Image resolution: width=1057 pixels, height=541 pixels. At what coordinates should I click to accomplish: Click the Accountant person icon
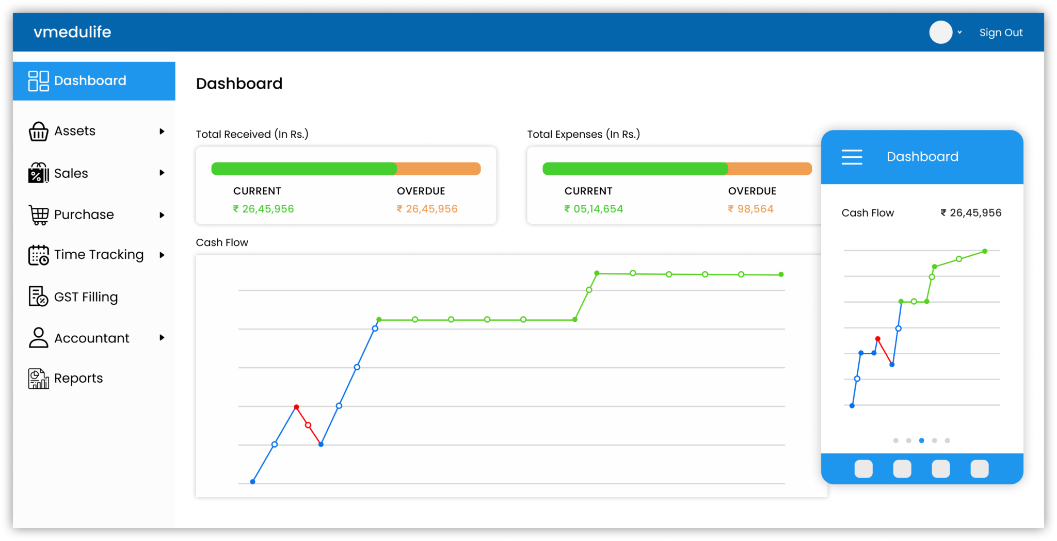(x=38, y=338)
